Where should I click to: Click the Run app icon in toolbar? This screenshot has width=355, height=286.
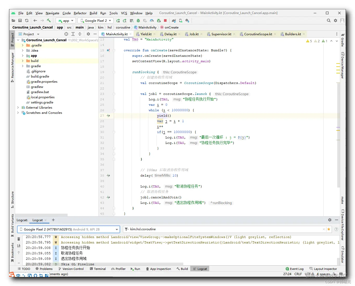[x=118, y=20]
